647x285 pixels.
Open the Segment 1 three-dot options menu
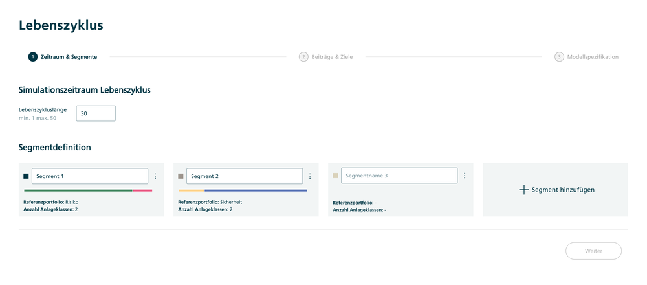pyautogui.click(x=155, y=176)
